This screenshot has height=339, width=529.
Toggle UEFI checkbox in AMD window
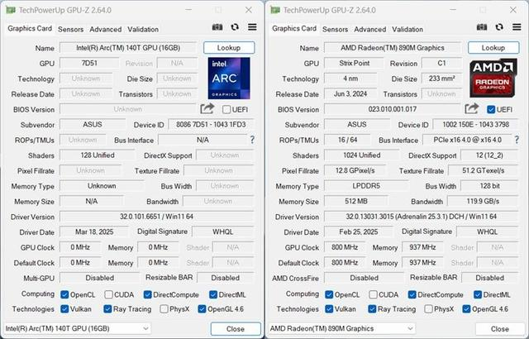pyautogui.click(x=491, y=109)
